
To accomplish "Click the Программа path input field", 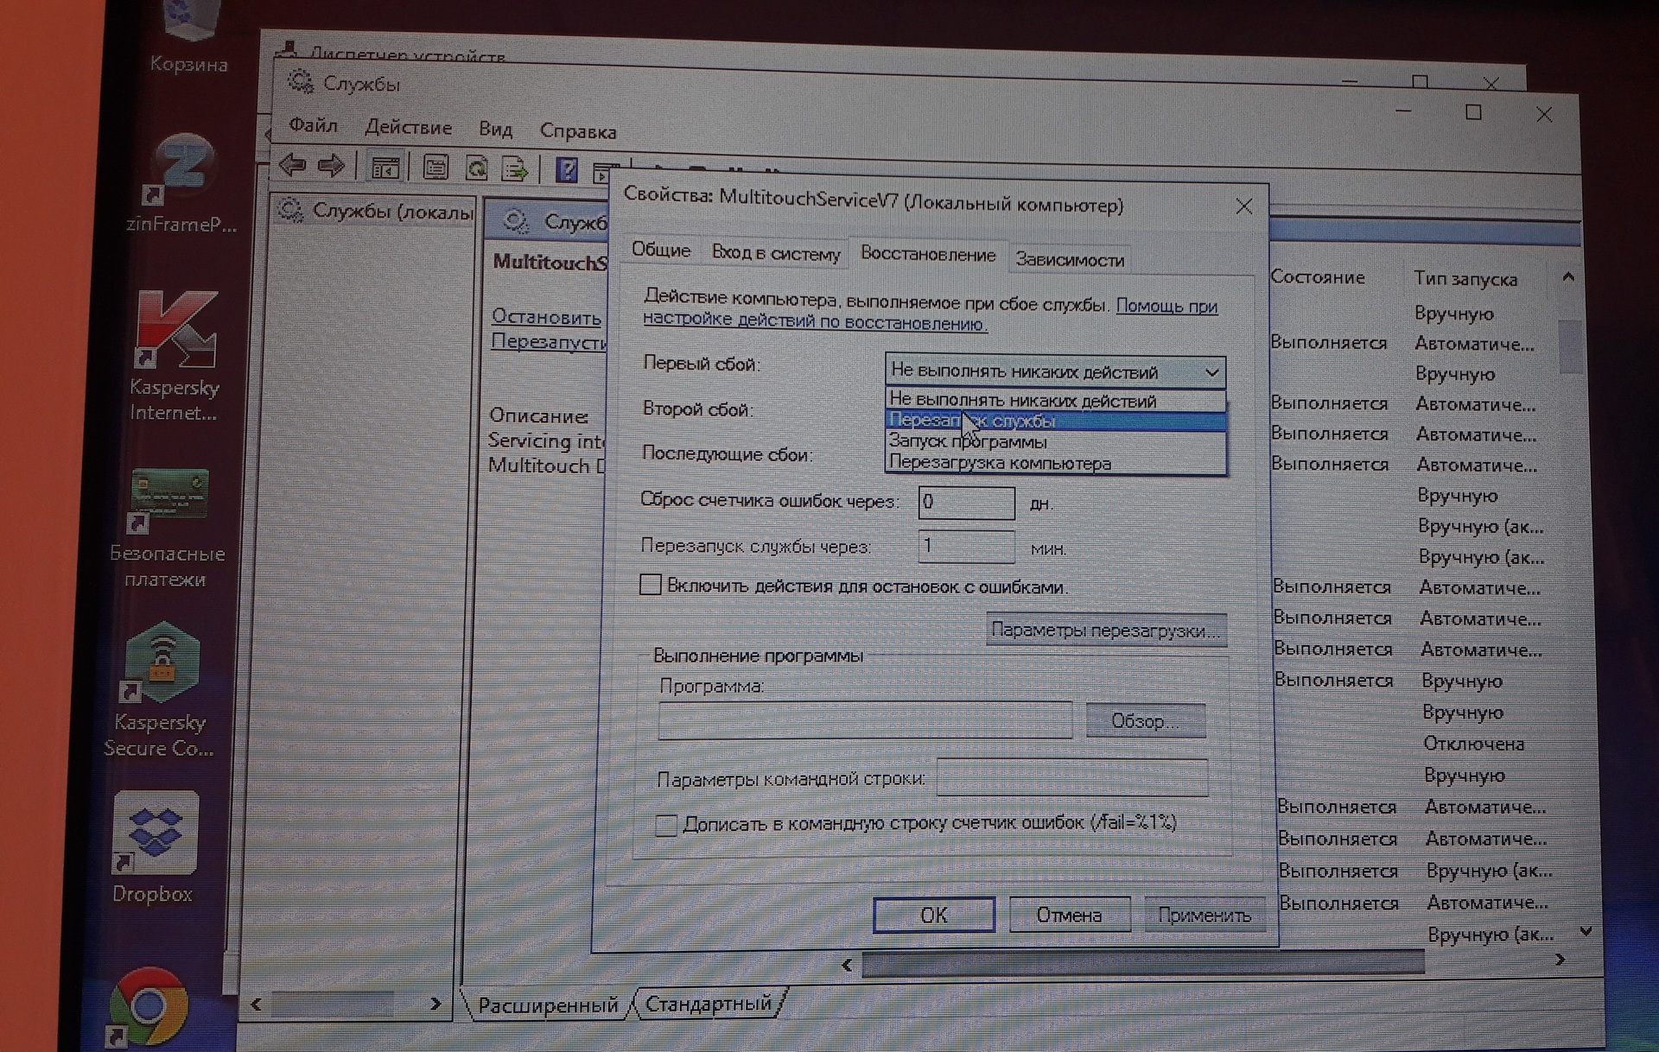I will pyautogui.click(x=865, y=720).
